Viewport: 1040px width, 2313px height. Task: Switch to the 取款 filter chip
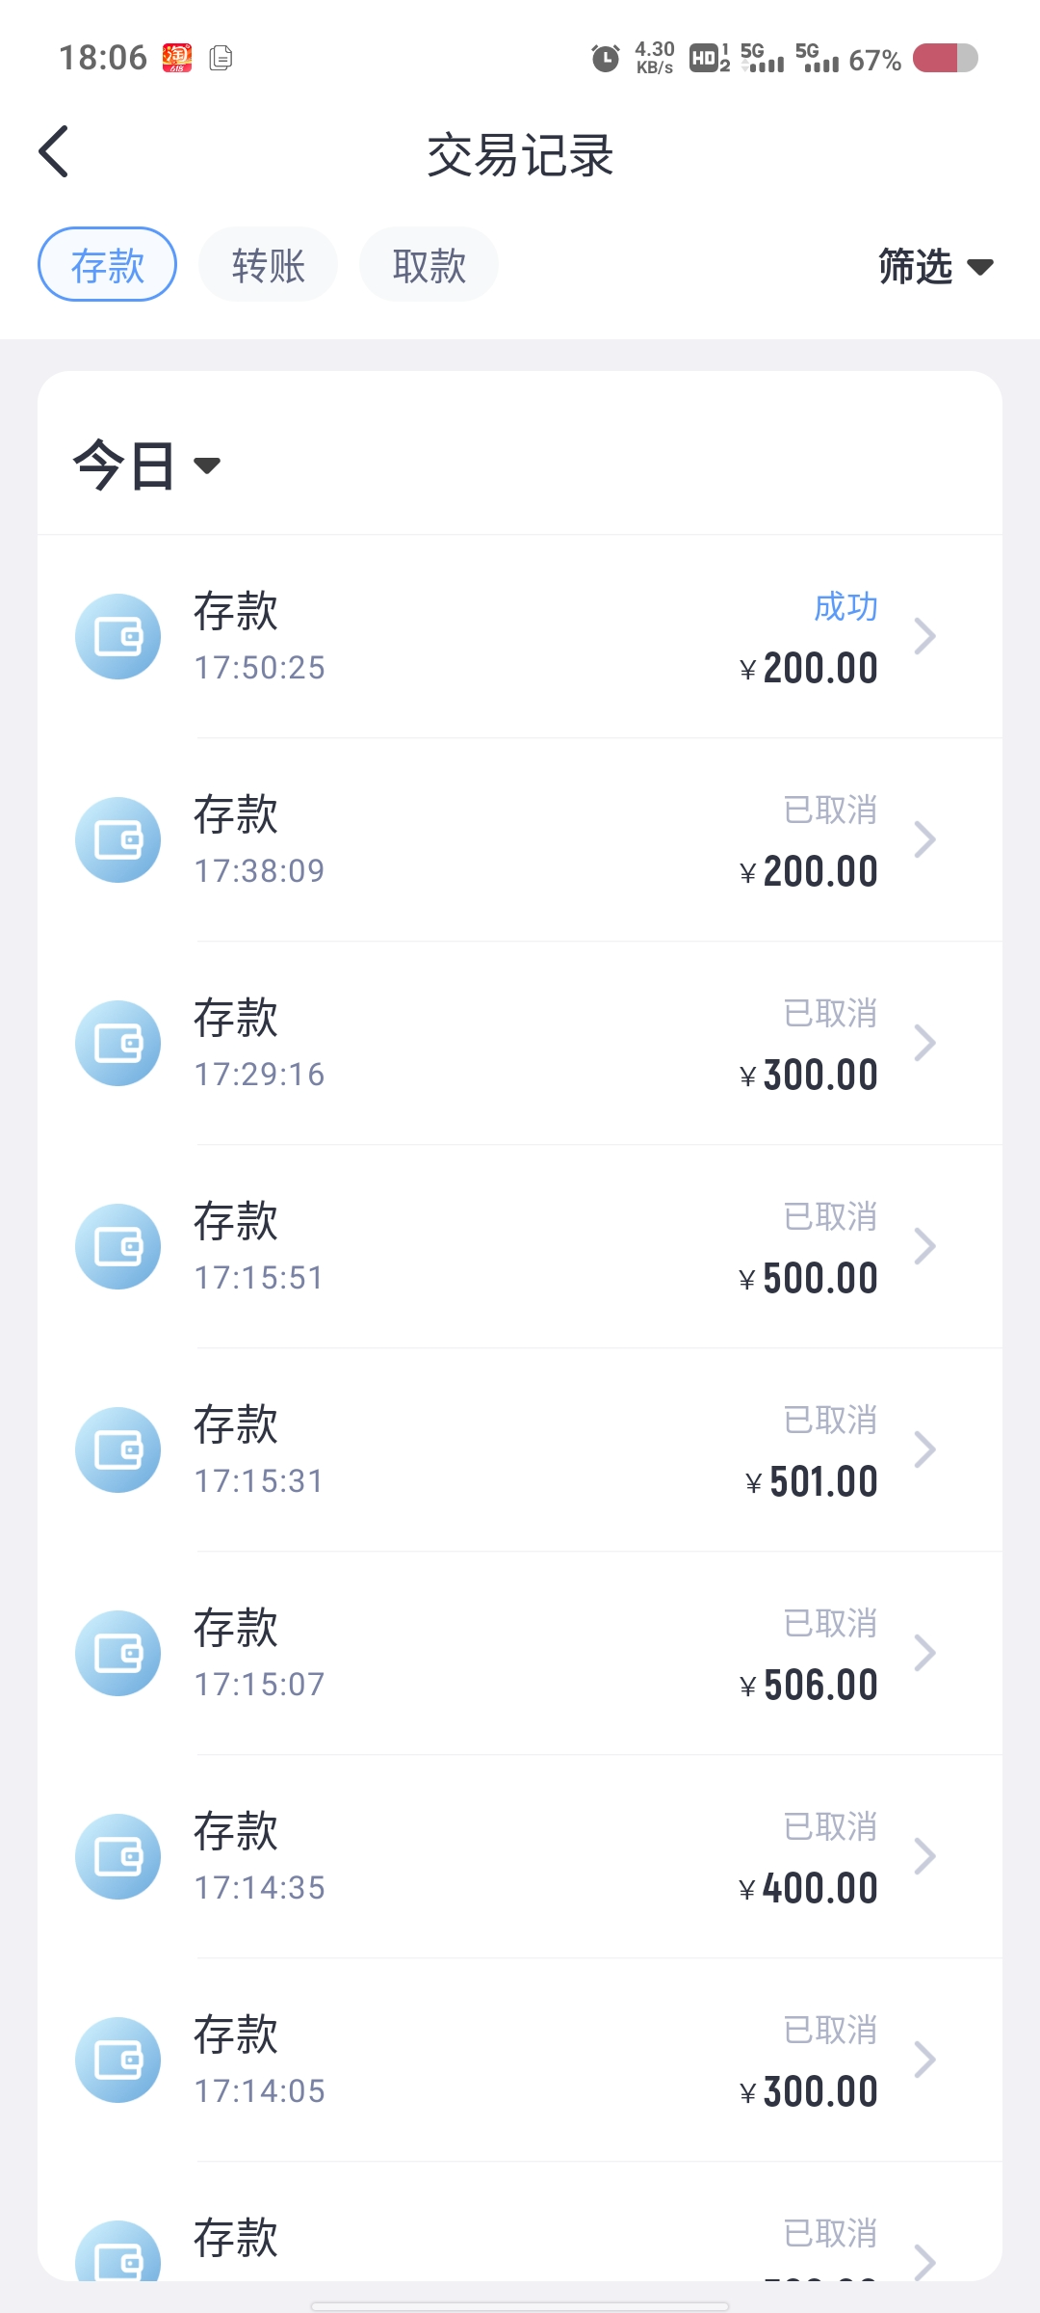click(429, 265)
